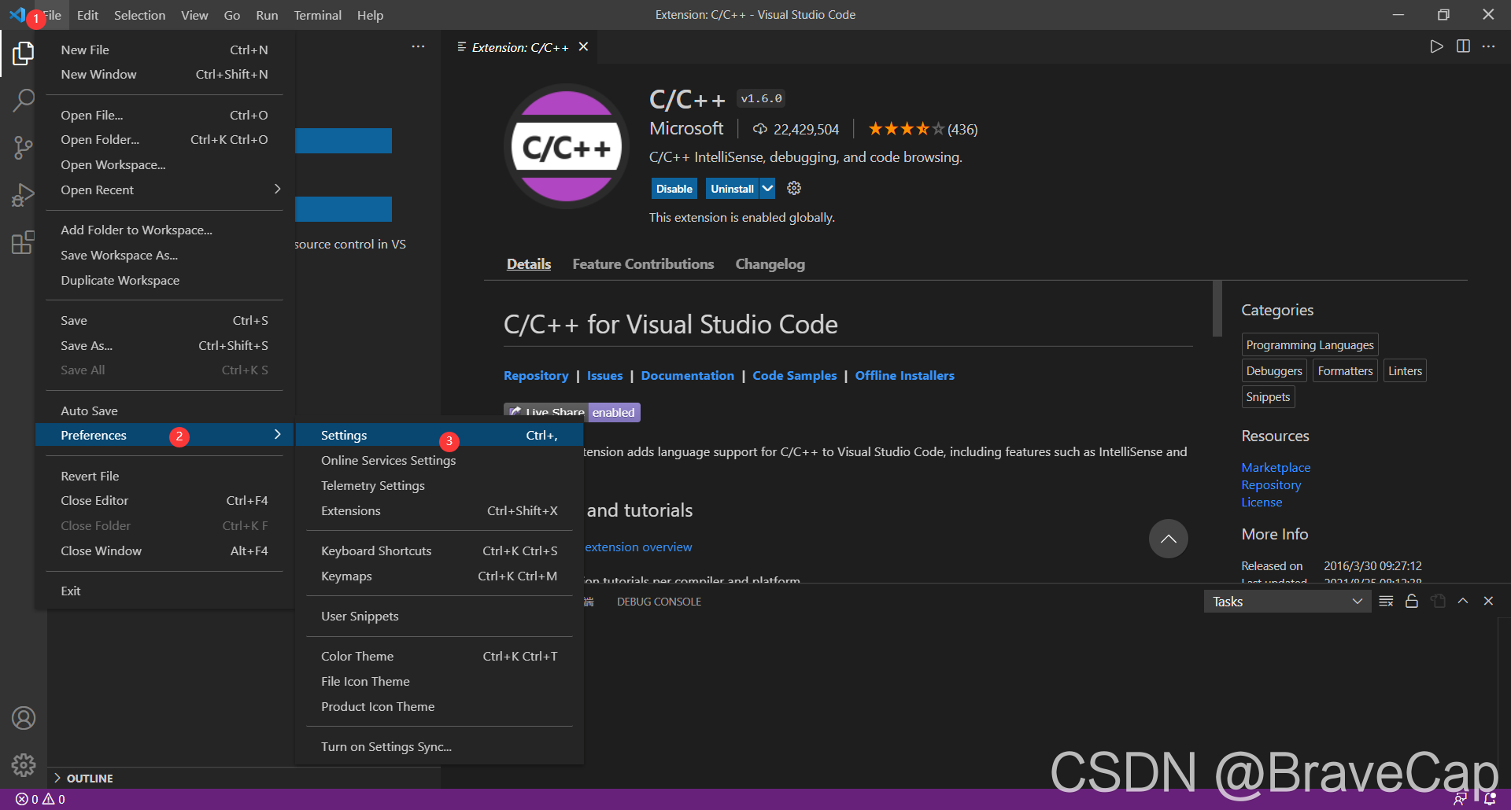This screenshot has width=1511, height=810.
Task: Open the Manage gear in activity bar
Action: (24, 764)
